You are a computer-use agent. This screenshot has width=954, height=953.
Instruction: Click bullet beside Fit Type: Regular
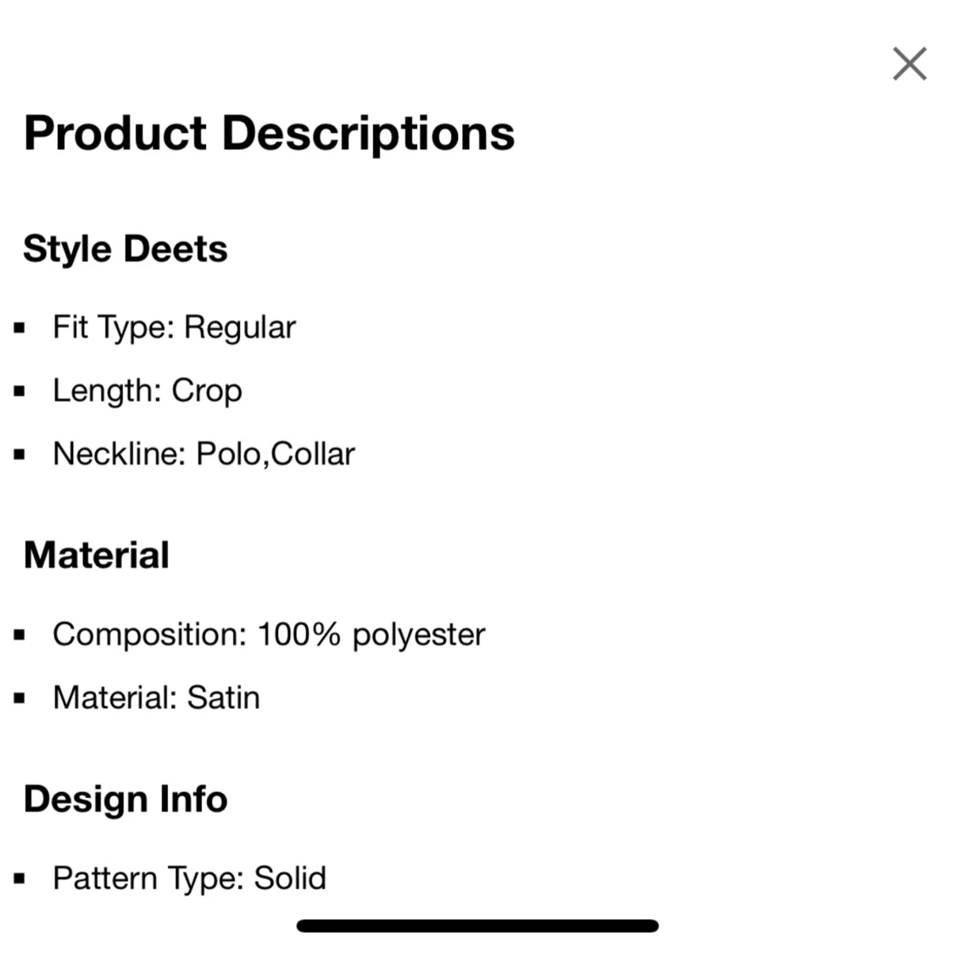(20, 328)
